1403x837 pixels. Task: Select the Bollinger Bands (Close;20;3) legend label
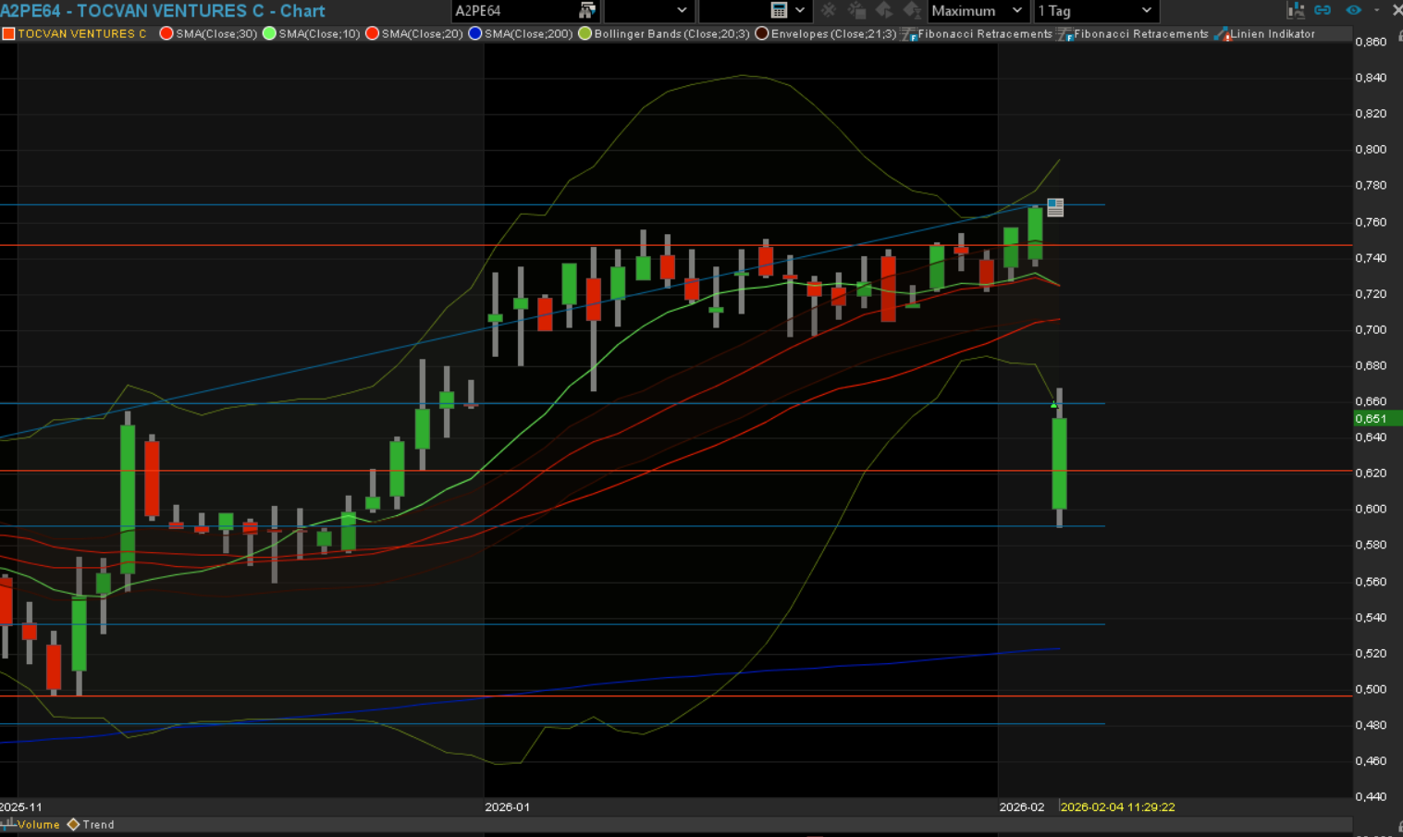coord(671,34)
